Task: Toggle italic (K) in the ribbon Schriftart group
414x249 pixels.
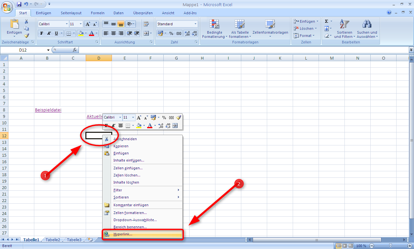Action: tap(49, 33)
